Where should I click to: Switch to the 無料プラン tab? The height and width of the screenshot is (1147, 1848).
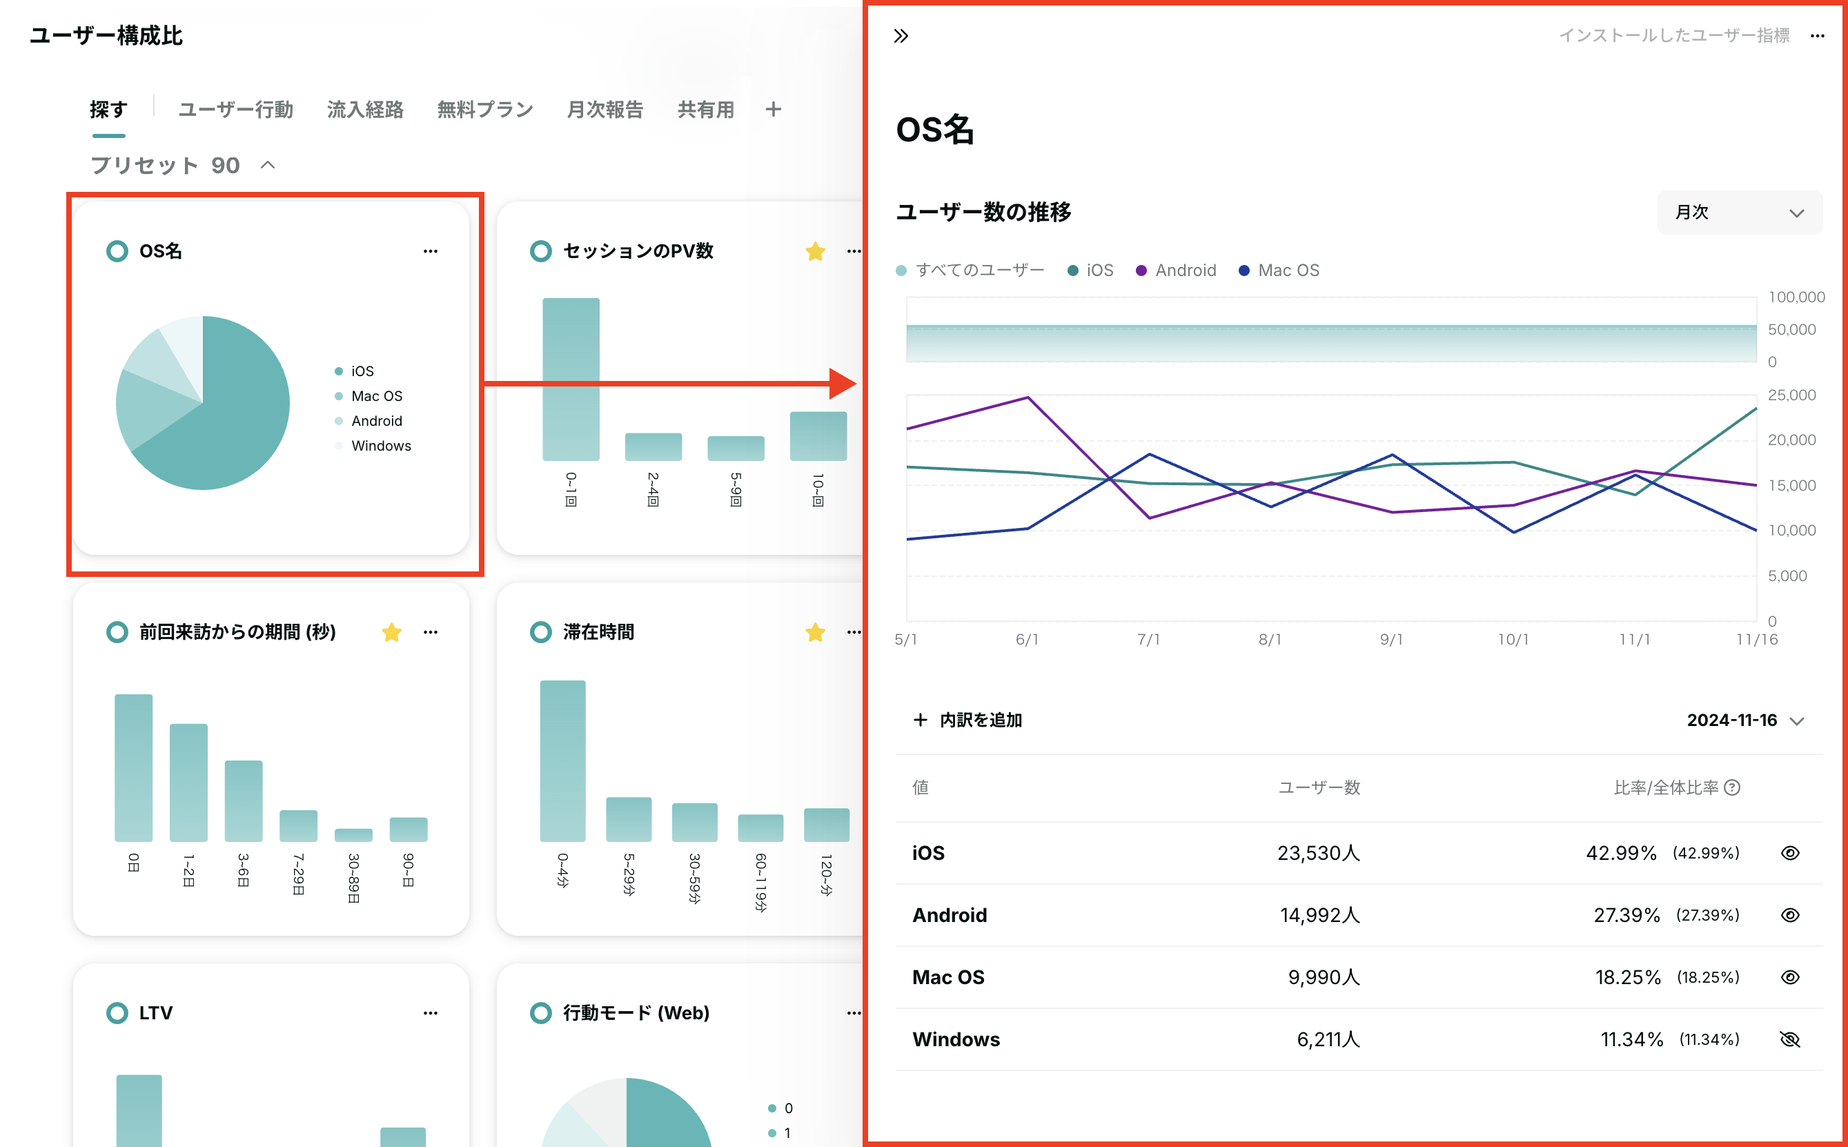click(485, 109)
